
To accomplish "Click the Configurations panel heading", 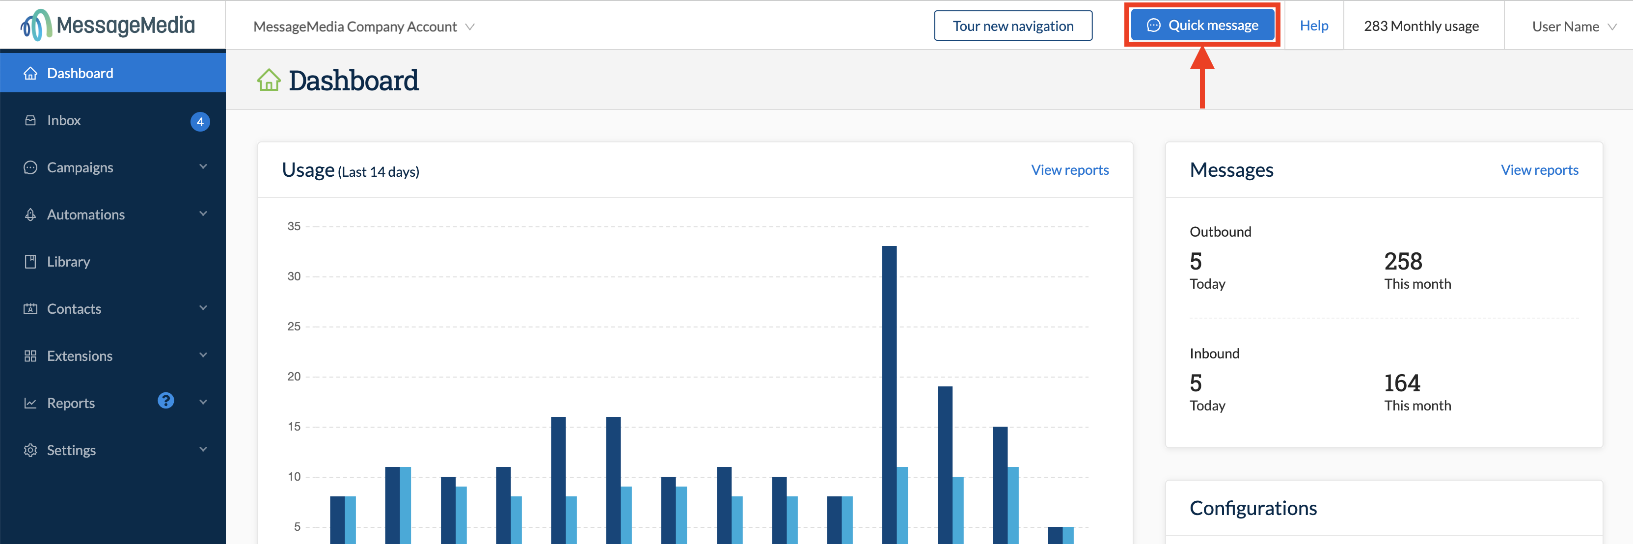I will tap(1253, 509).
